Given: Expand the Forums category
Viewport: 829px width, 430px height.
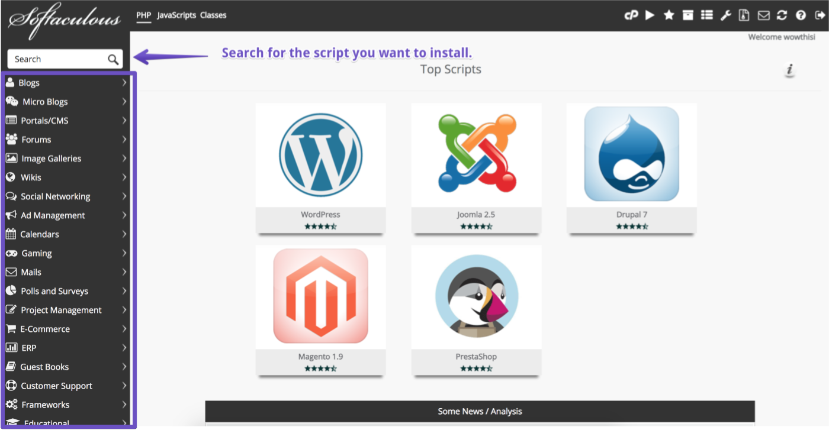Looking at the screenshot, I should tap(66, 140).
